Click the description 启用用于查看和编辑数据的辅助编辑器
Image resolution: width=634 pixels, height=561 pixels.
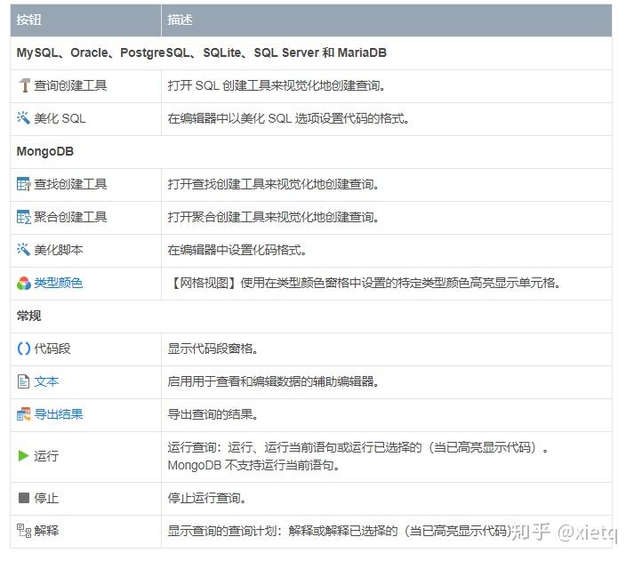point(273,381)
